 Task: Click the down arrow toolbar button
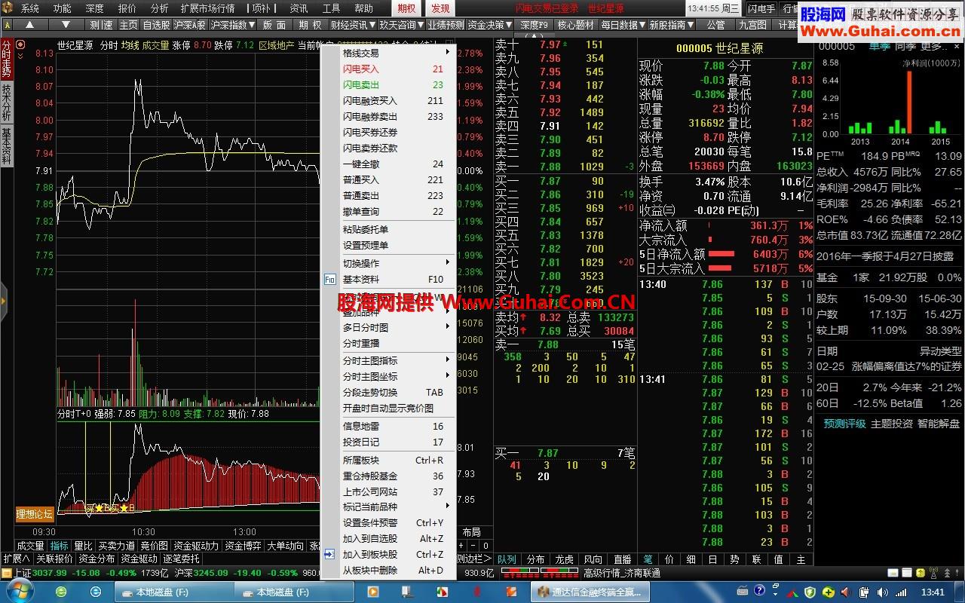[65, 25]
